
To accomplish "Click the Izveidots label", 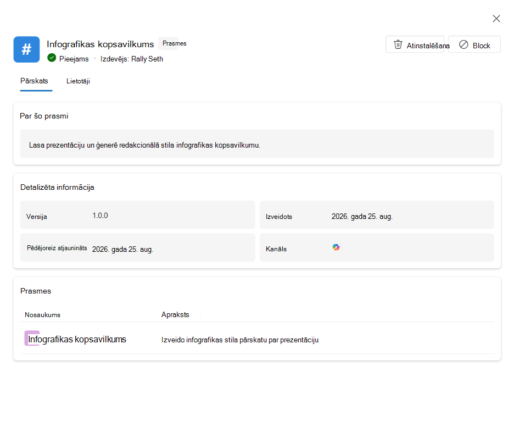I will [279, 216].
